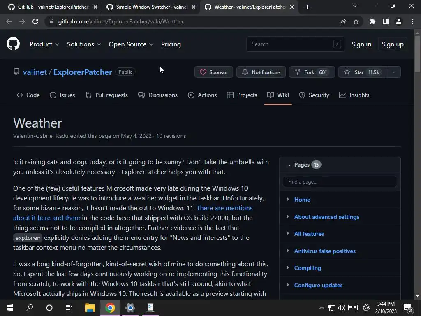The width and height of the screenshot is (421, 316).
Task: Click the Sponsor button
Action: [214, 72]
